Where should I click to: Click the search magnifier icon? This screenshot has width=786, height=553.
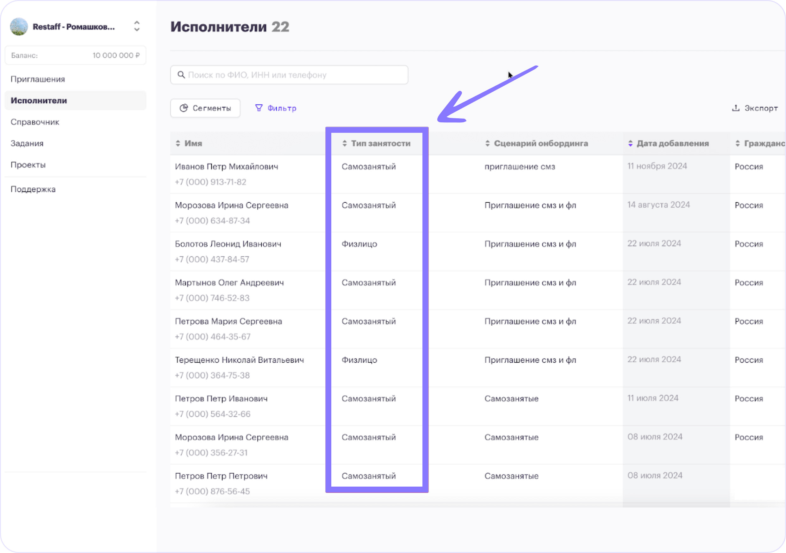tap(181, 75)
